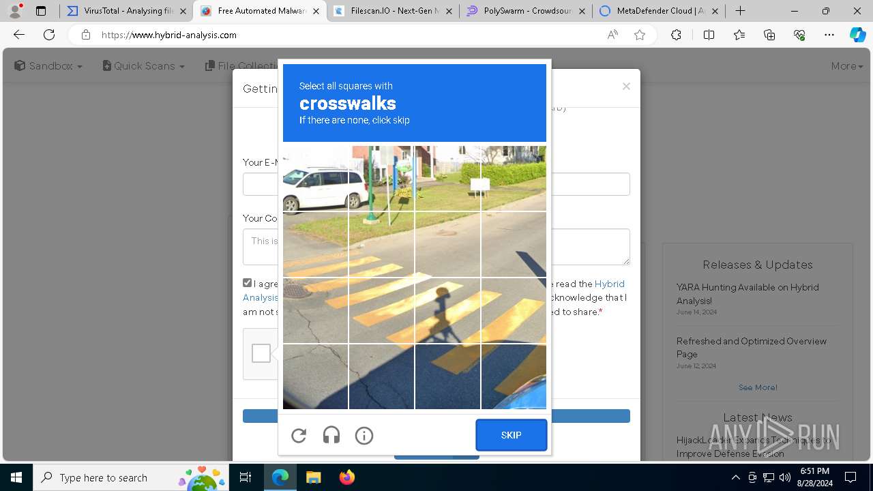This screenshot has width=873, height=491.
Task: Open the Quick Scans dropdown menu
Action: click(144, 66)
